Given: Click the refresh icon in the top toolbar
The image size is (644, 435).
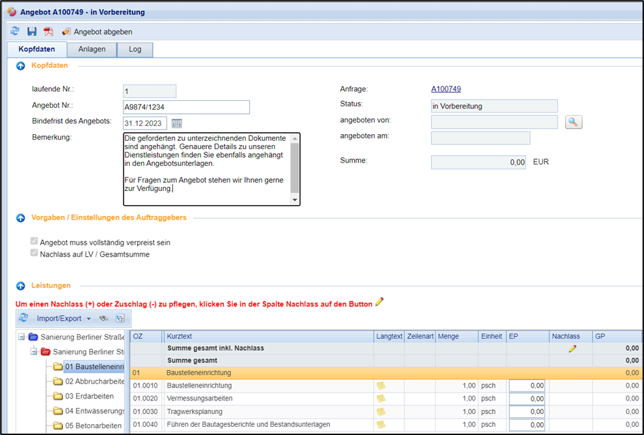Looking at the screenshot, I should [16, 32].
